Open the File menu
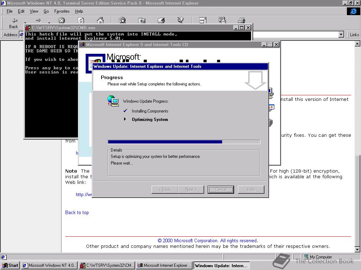Image resolution: width=361 pixels, height=270 pixels. 10,11
